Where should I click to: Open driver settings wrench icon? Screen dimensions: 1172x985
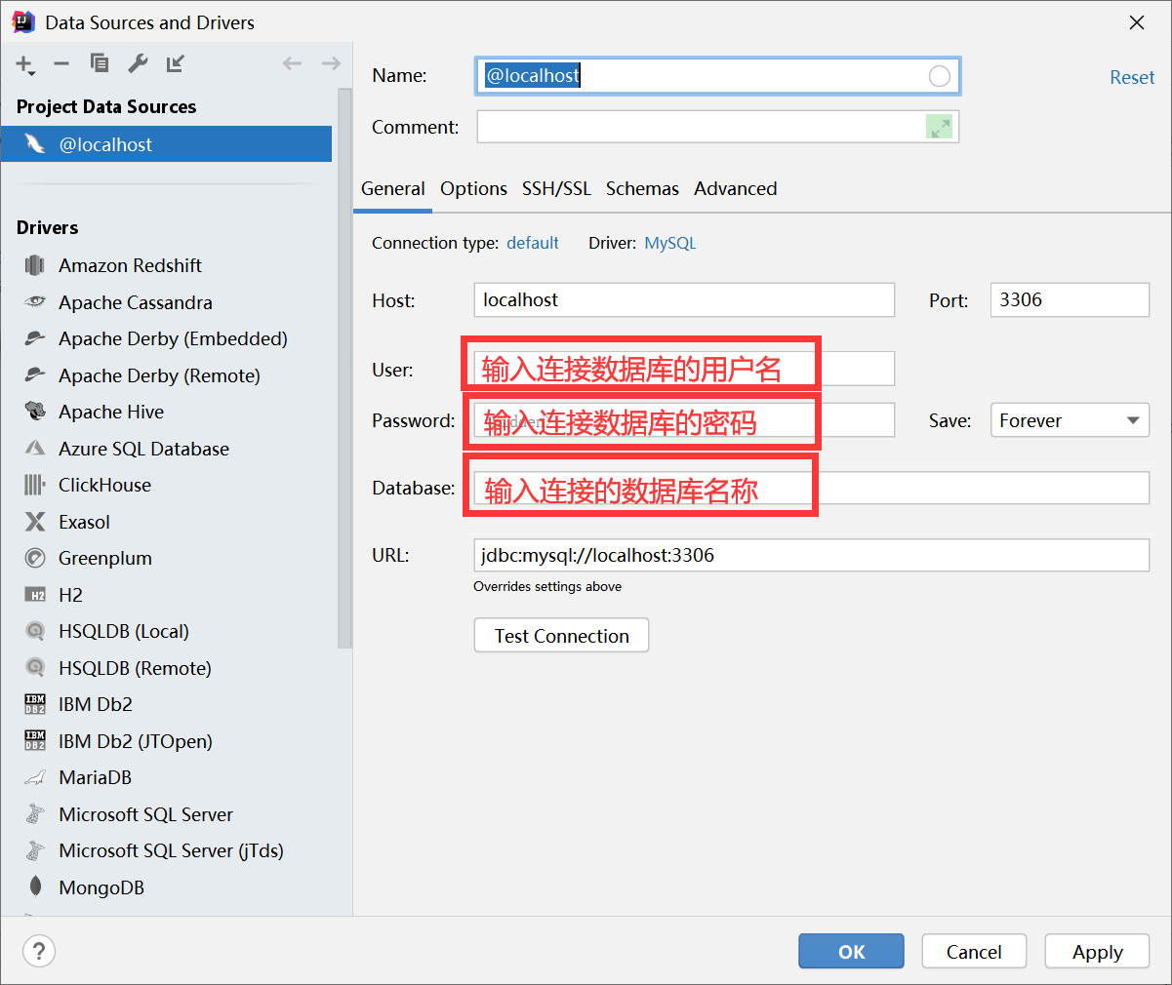pos(138,63)
